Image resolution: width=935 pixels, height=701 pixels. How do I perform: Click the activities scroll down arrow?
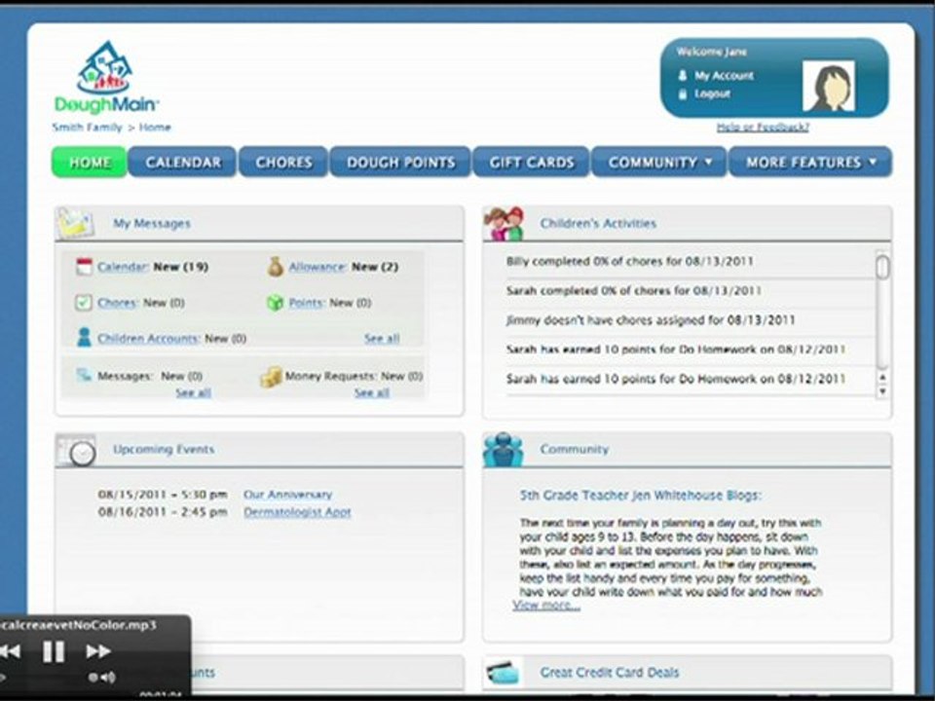(882, 391)
